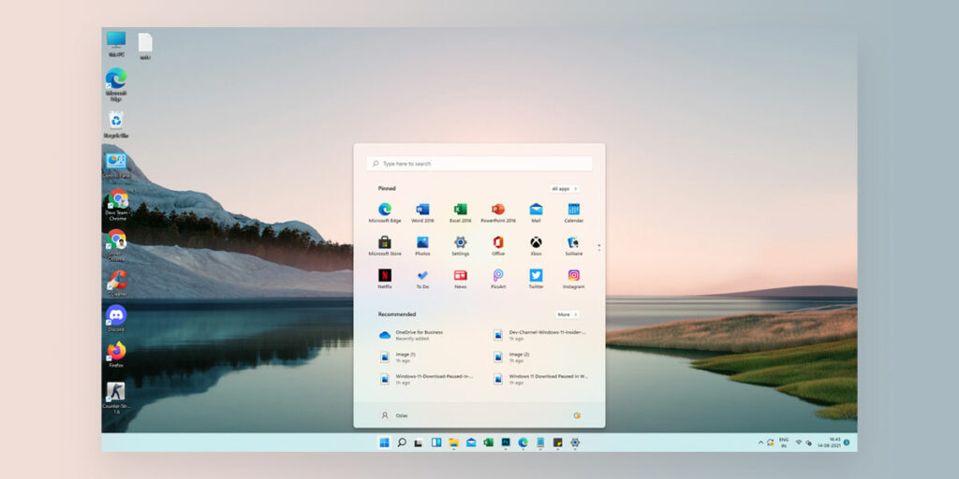Open PowerPoint 2016 pinned app
This screenshot has height=479, width=959.
click(498, 210)
